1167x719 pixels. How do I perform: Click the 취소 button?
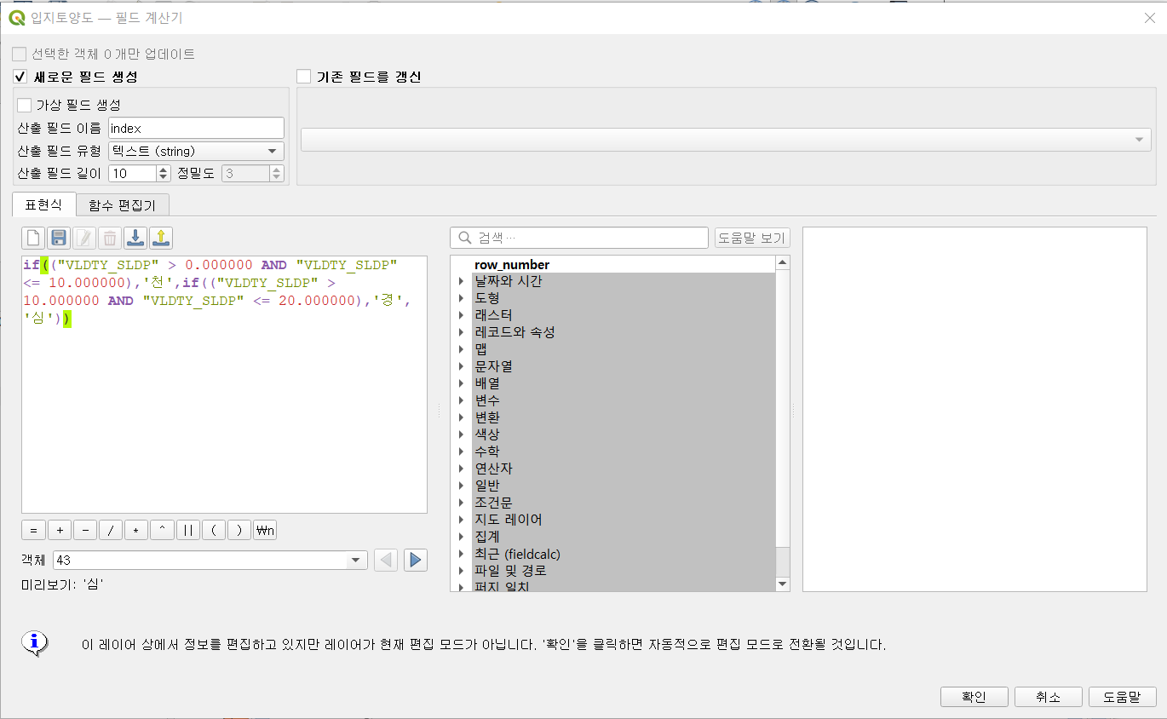1049,697
